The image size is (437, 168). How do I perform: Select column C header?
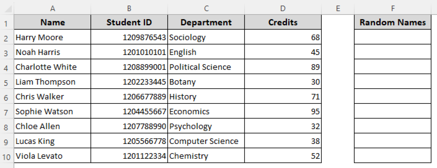coord(206,8)
